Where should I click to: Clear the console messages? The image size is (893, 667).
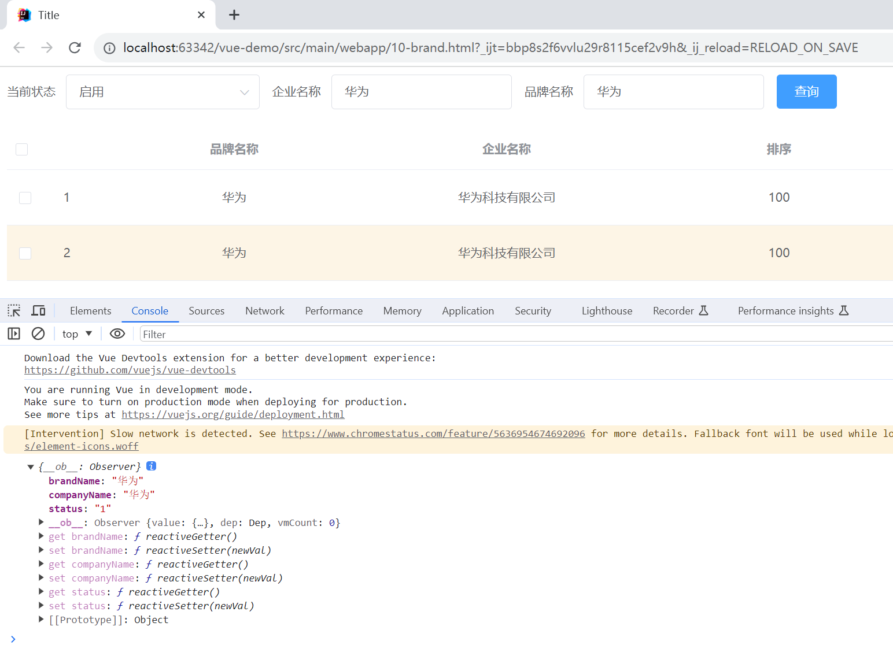38,333
